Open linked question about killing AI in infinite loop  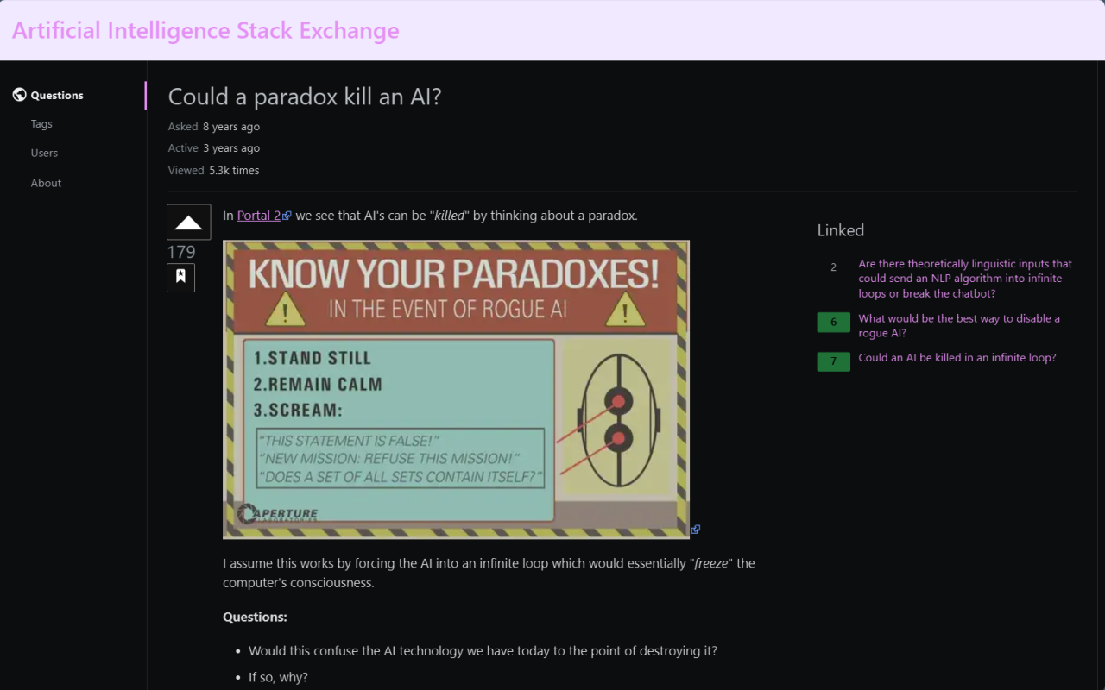tap(957, 357)
